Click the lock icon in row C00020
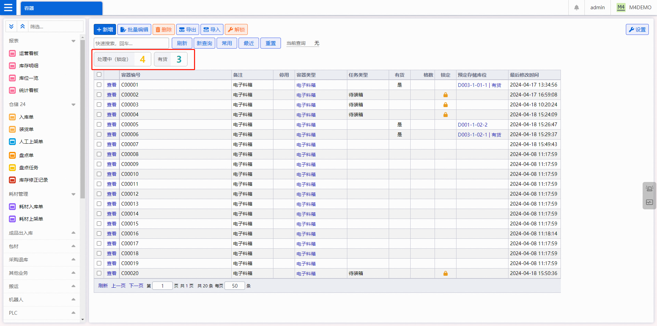Viewport: 657px width, 326px height. 446,273
